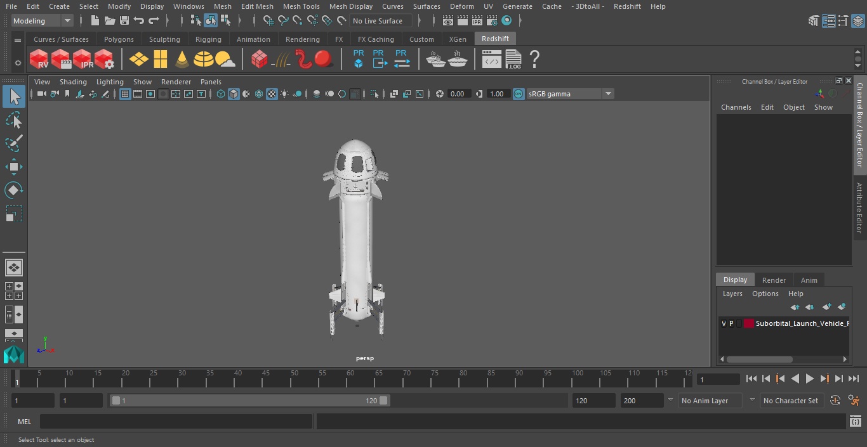Toggle textured display checker icon

point(272,94)
